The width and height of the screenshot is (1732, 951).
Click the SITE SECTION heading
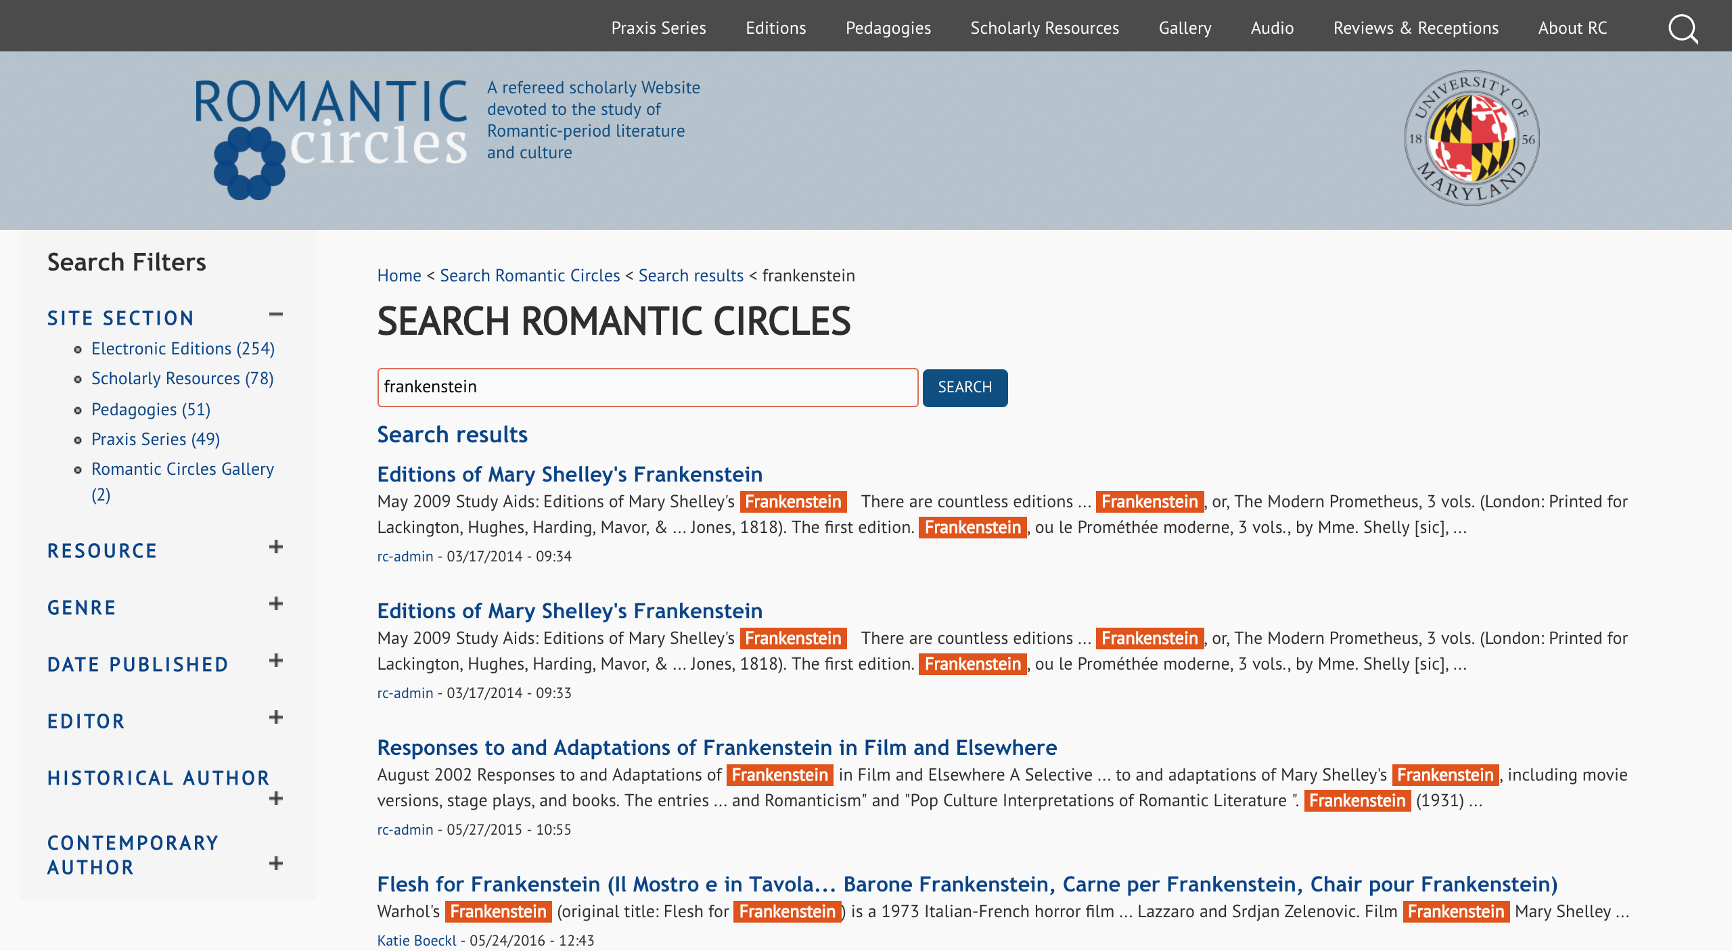(x=120, y=319)
